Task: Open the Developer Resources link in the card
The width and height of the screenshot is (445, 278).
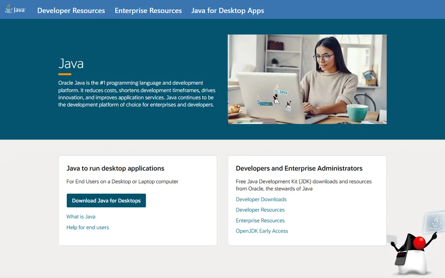Action: pyautogui.click(x=260, y=210)
